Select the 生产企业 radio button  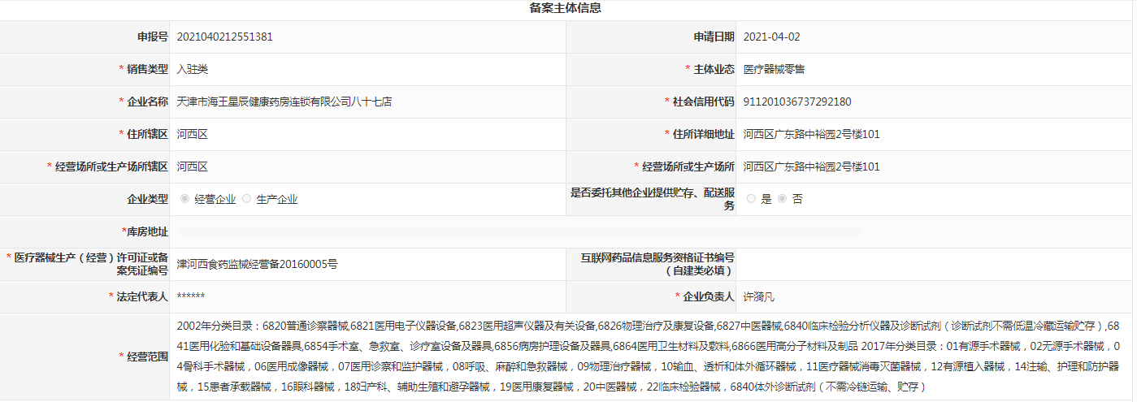tap(246, 199)
